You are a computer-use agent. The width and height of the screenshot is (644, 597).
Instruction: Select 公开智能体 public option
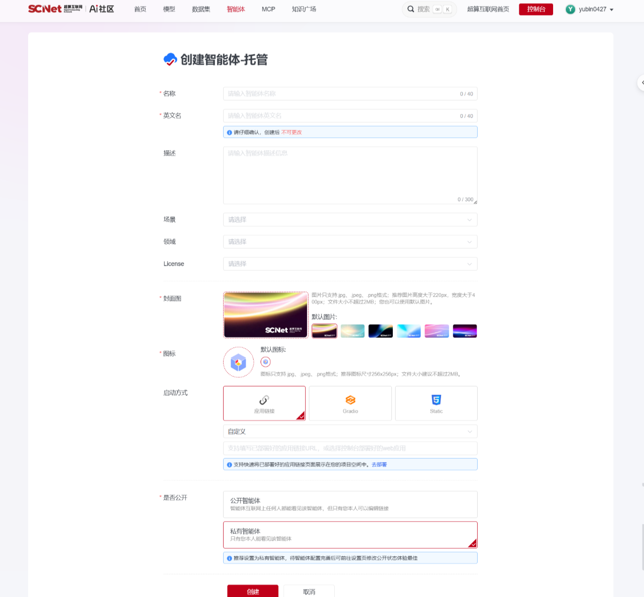(350, 504)
